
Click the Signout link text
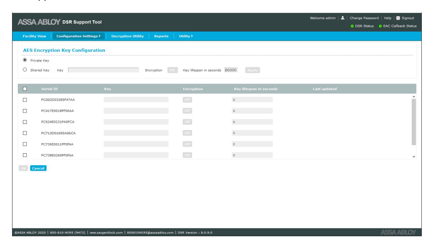408,18
